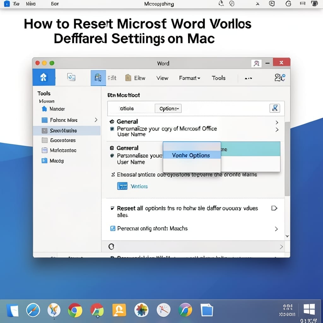Open the Bar menu in menu bar

[55, 4]
